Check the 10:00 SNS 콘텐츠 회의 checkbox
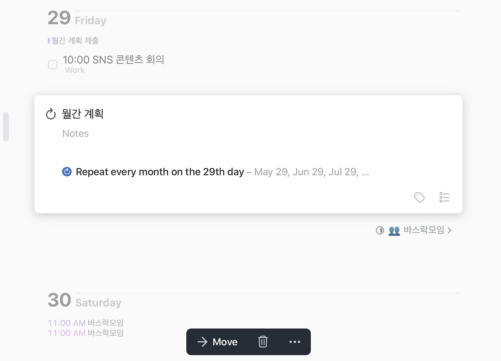 [x=52, y=64]
